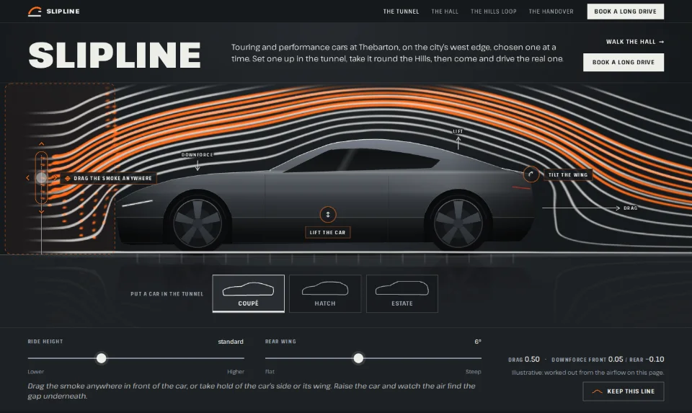This screenshot has height=413, width=692.
Task: Click the Ride Height slider thumb
Action: [x=102, y=358]
